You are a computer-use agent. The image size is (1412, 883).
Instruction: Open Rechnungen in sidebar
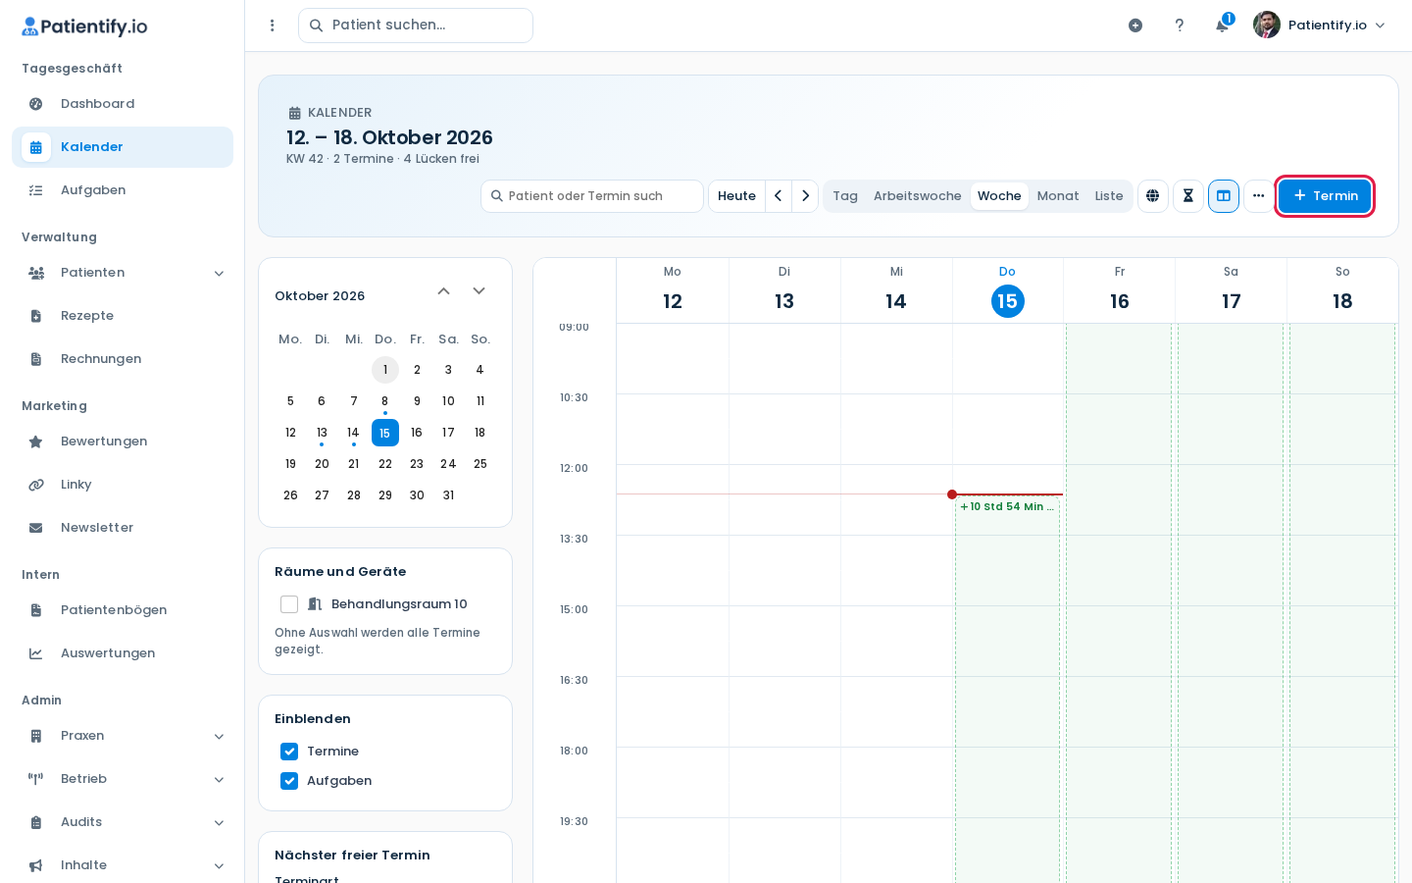pos(123,359)
